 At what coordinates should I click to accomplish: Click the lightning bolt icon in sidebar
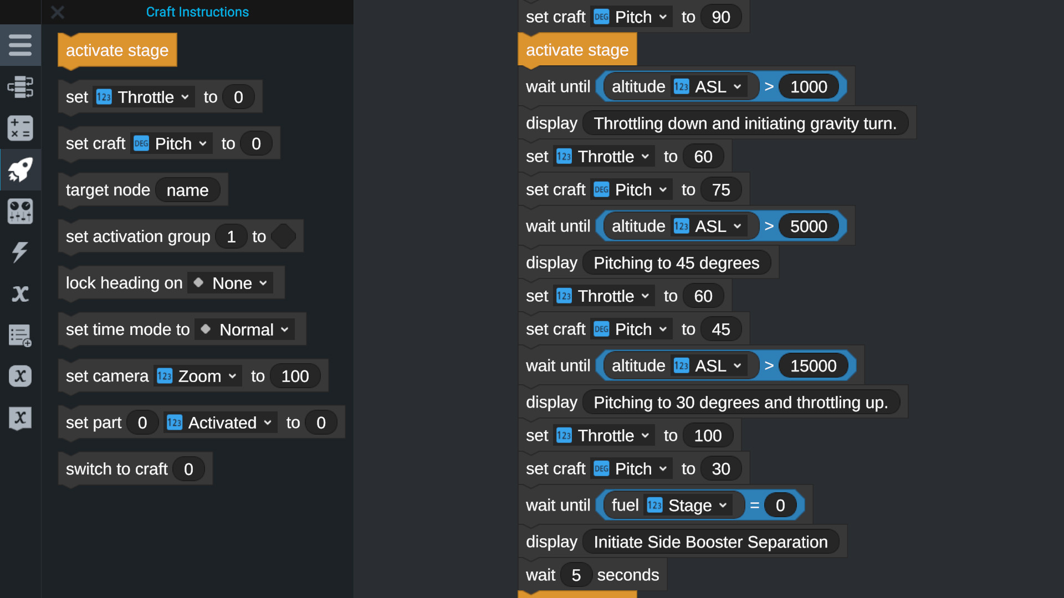coord(20,252)
